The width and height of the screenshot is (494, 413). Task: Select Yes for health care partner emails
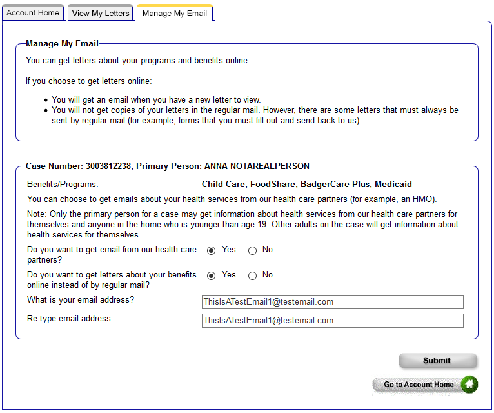(x=212, y=250)
